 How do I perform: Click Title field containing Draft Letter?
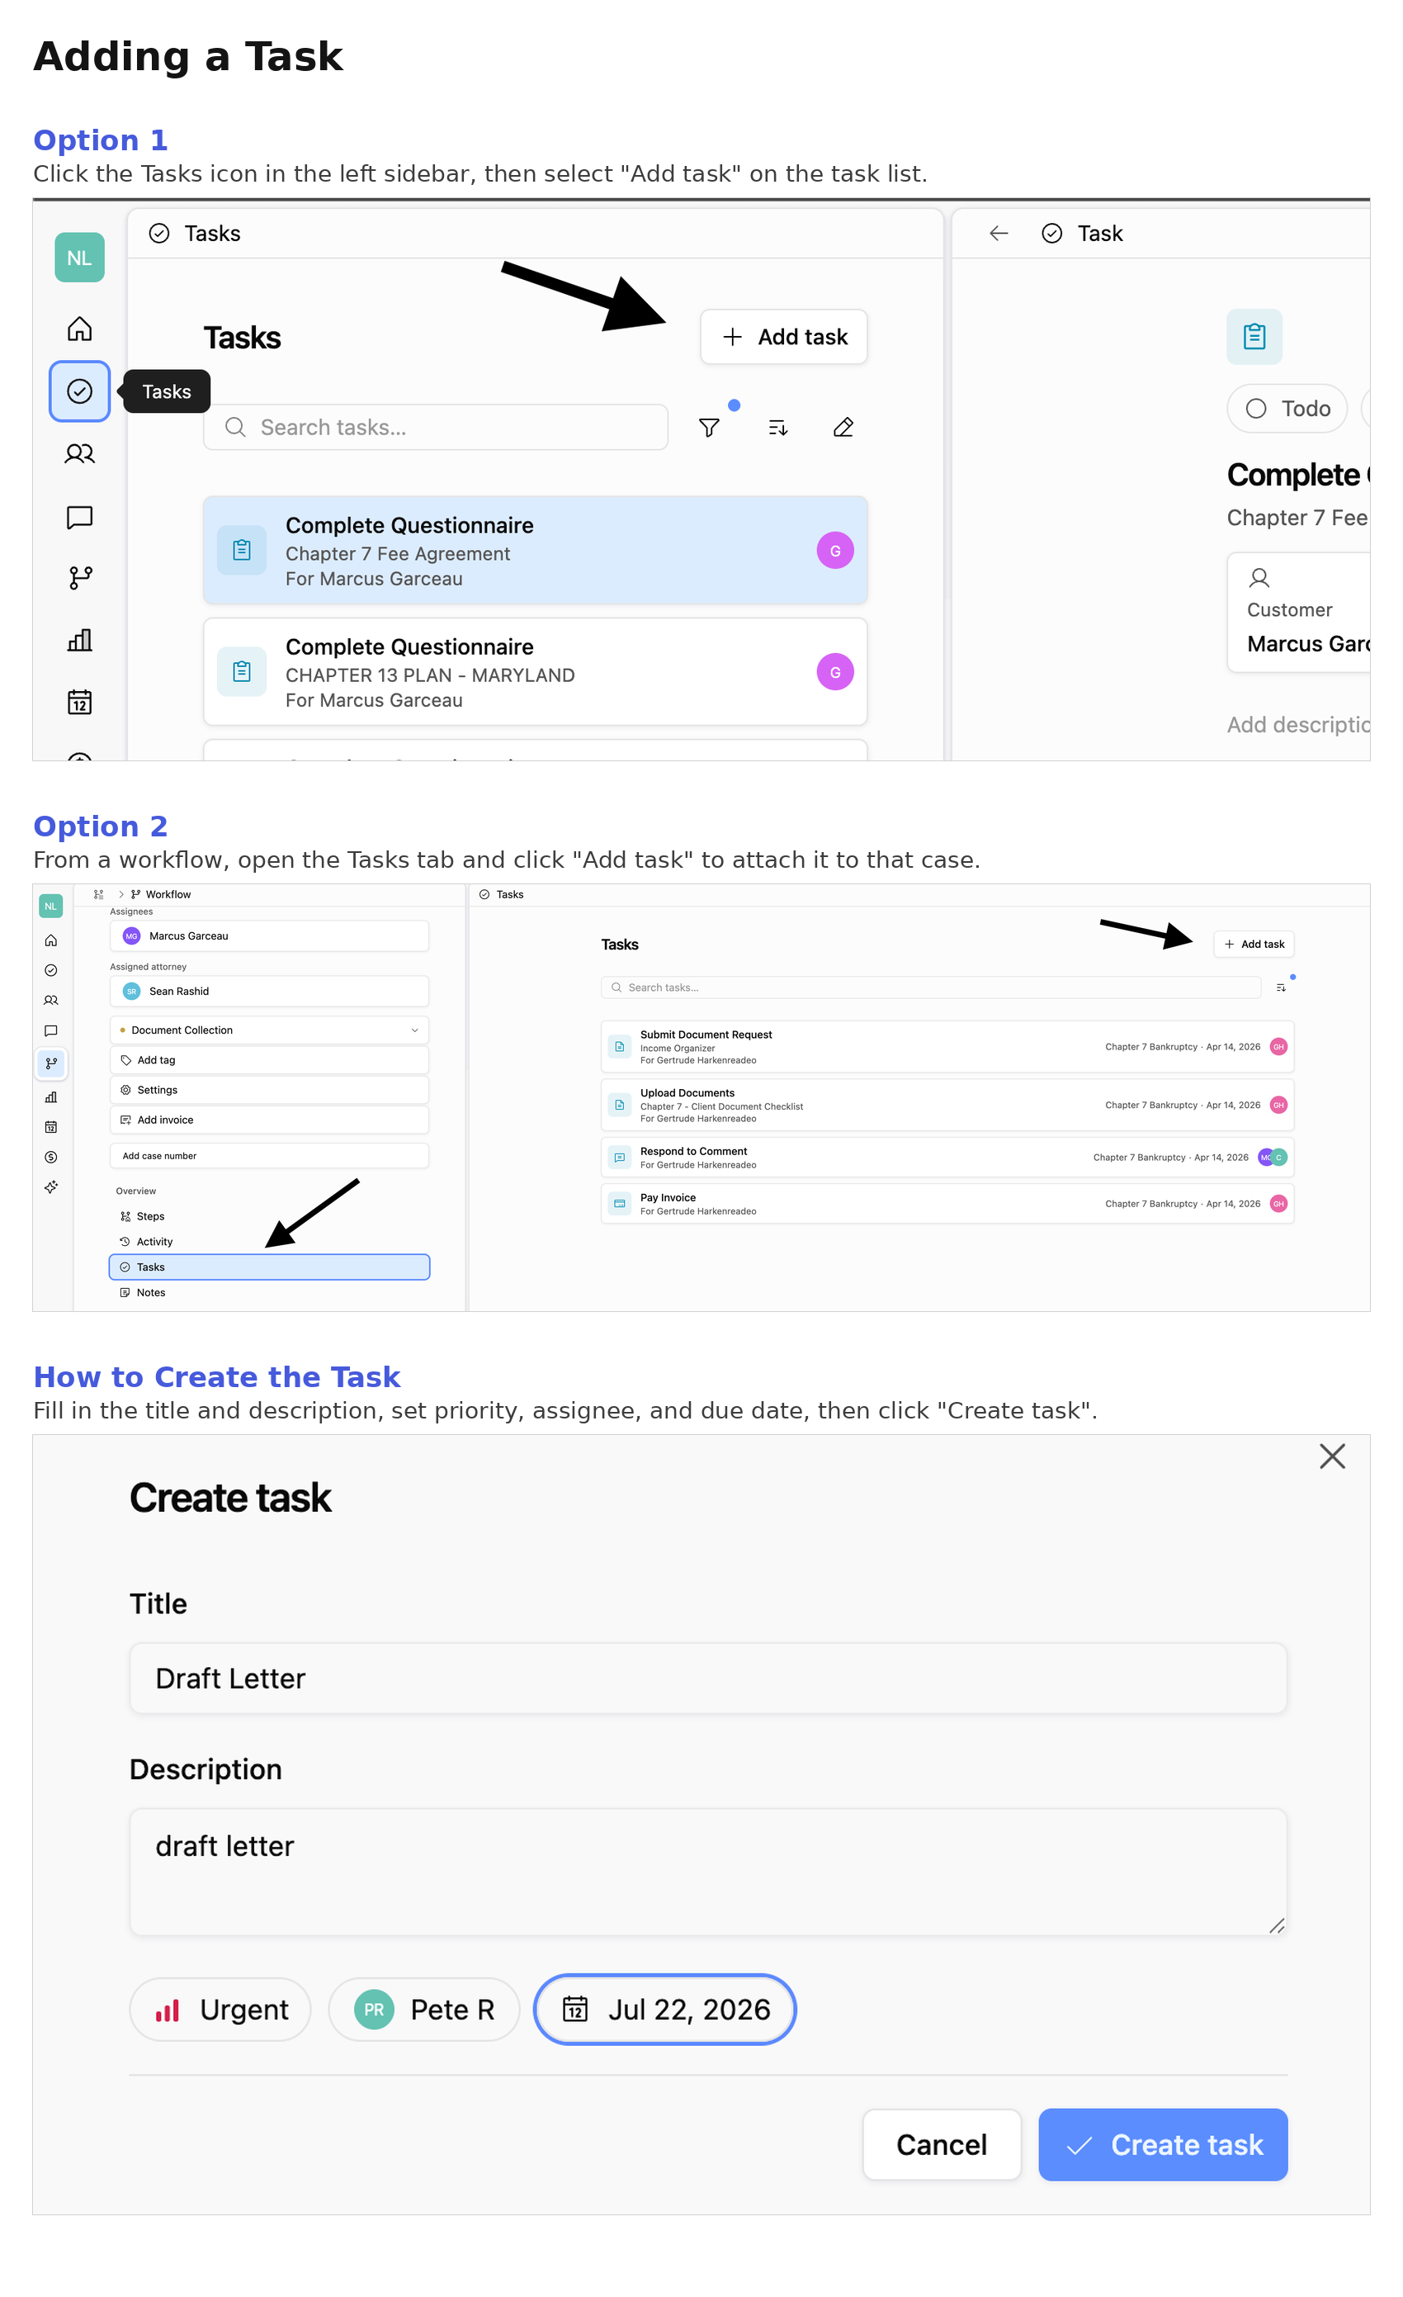pos(708,1678)
